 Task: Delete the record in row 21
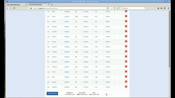click(x=126, y=11)
